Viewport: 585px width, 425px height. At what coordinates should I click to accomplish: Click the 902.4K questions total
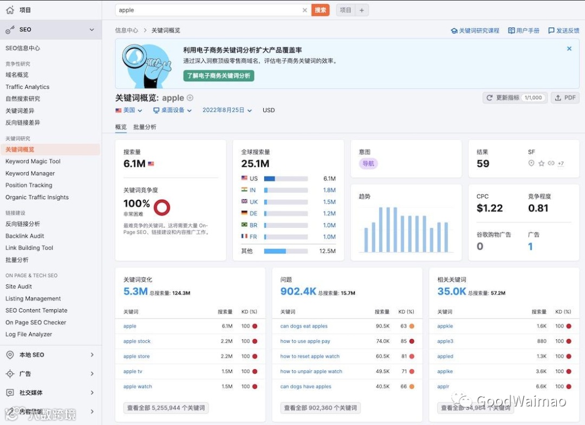tap(298, 291)
